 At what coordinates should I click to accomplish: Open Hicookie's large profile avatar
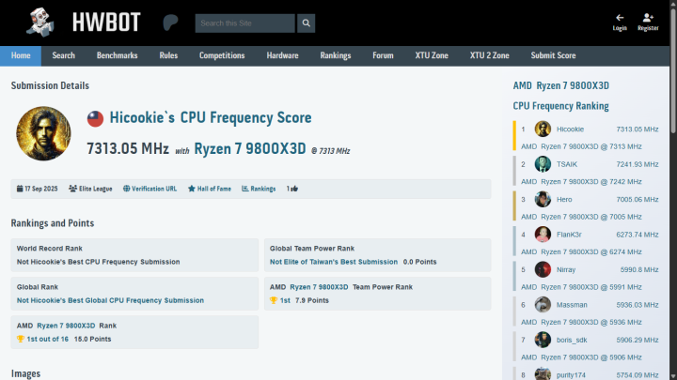coord(44,133)
